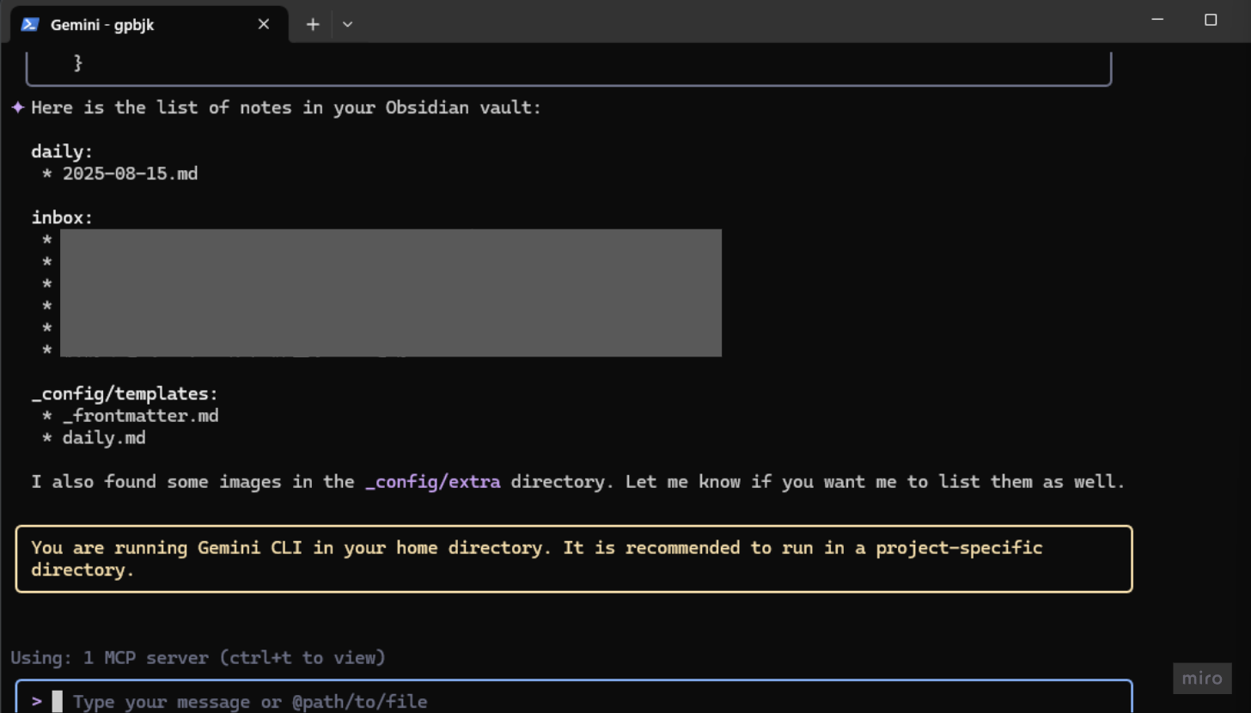
Task: Open a new tab with the plus icon
Action: pos(312,24)
